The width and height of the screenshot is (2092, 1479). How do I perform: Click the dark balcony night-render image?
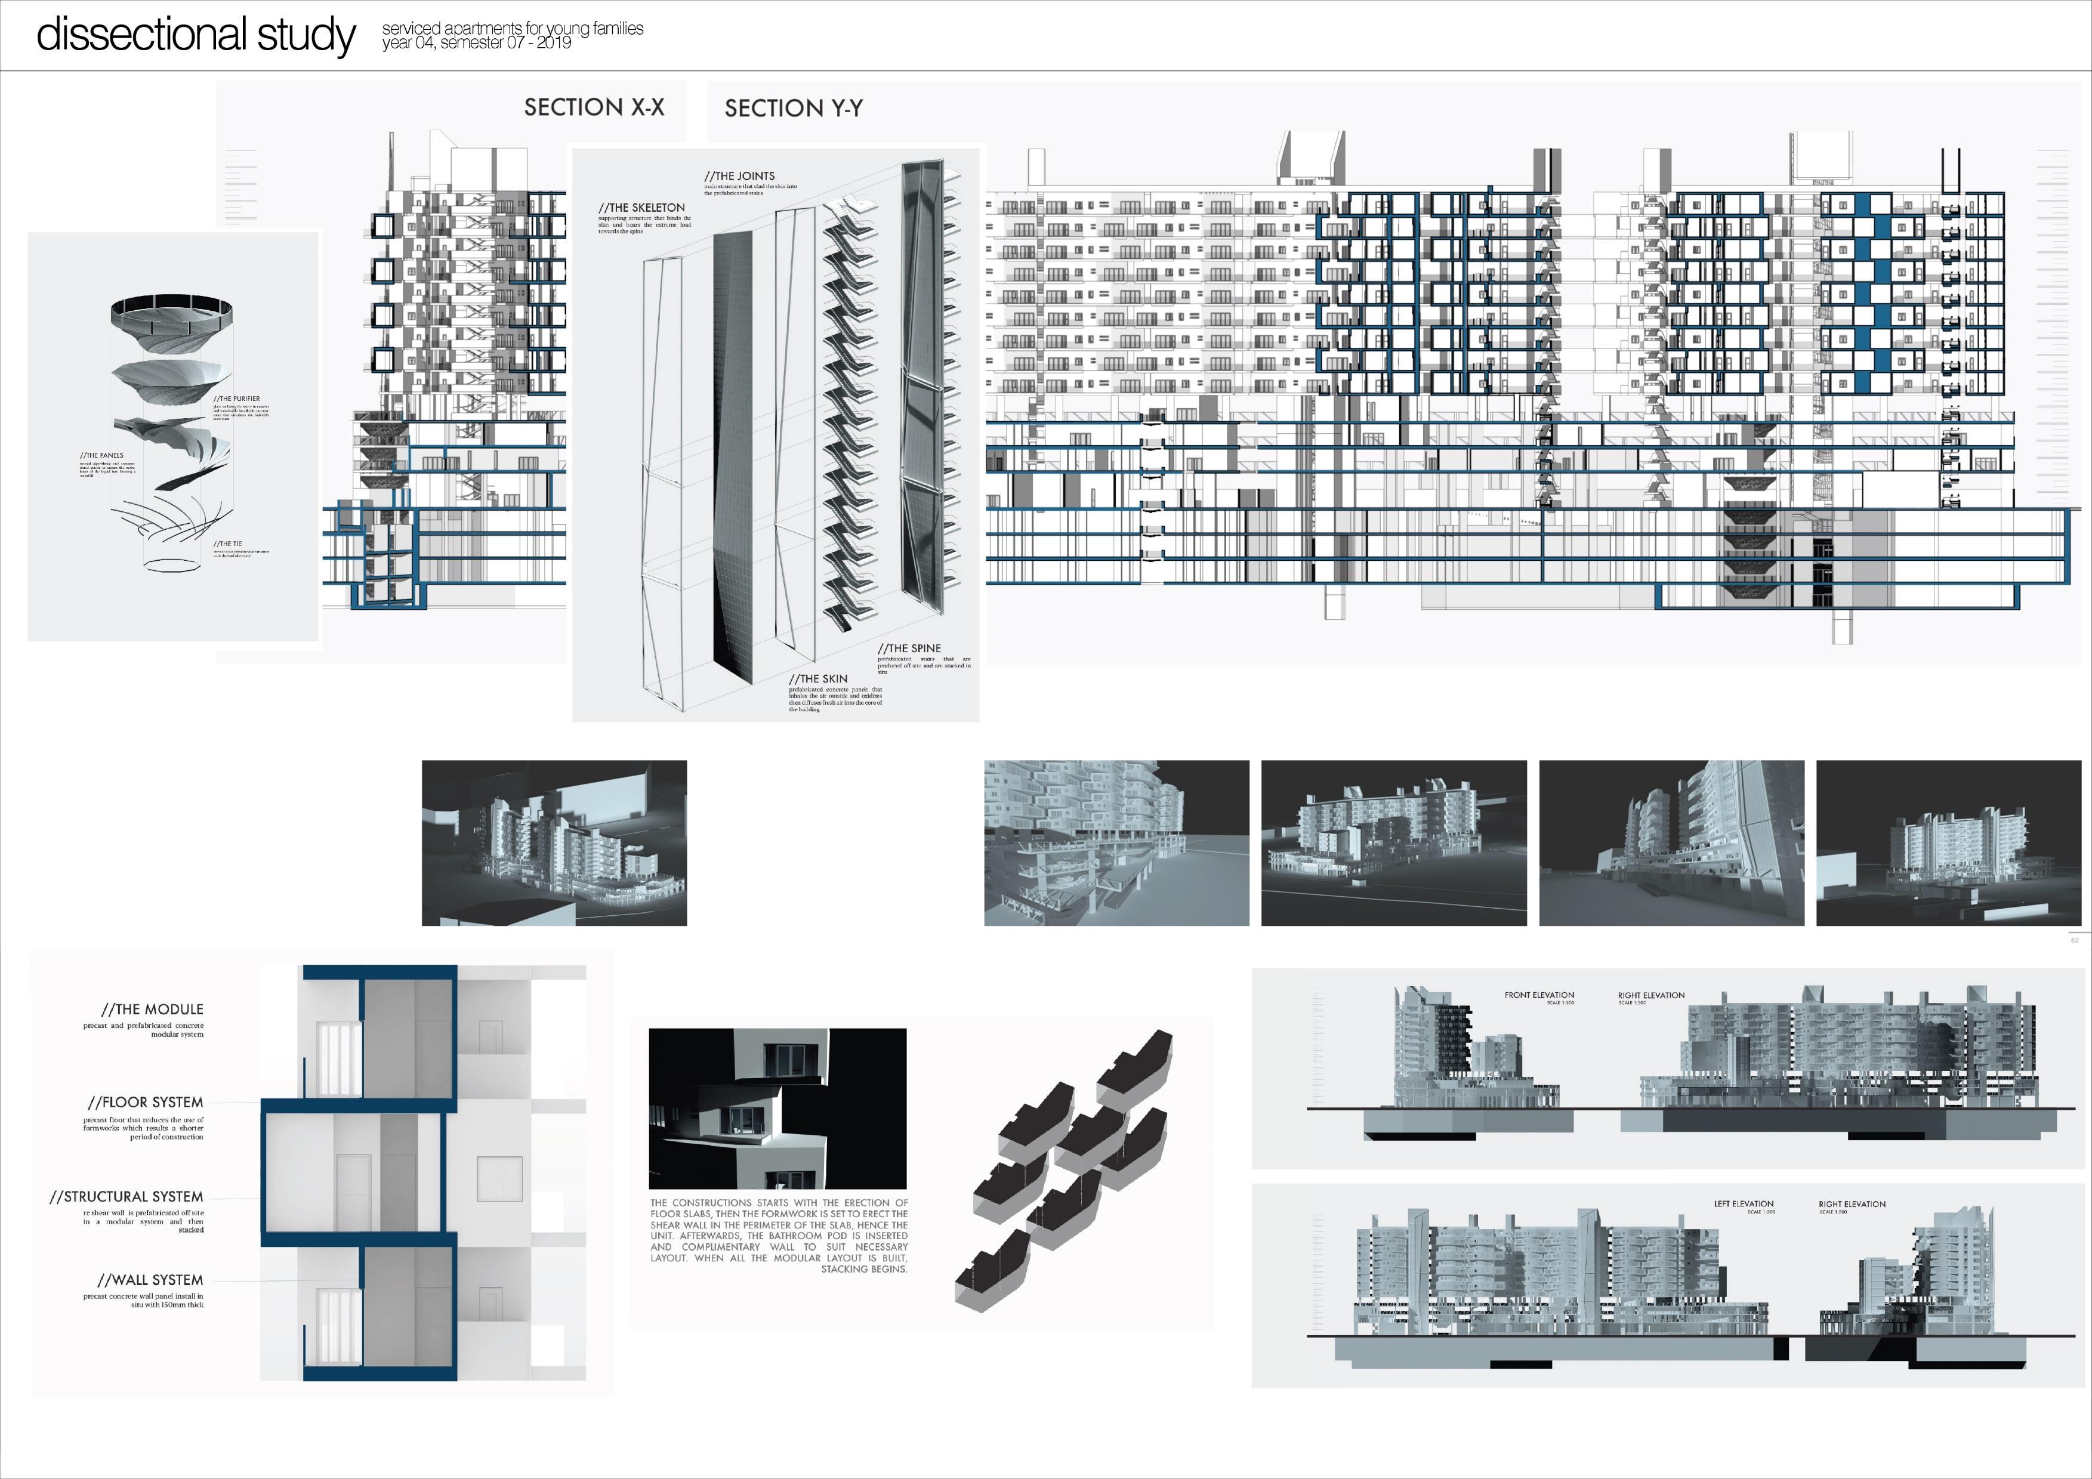coord(777,1108)
